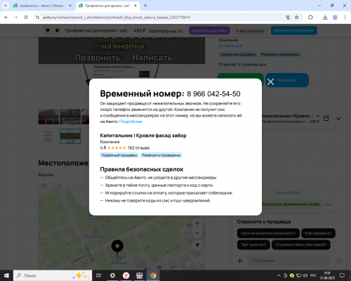This screenshot has width=351, height=281.
Task: Collapse the chat panel chevron
Action: click(338, 119)
